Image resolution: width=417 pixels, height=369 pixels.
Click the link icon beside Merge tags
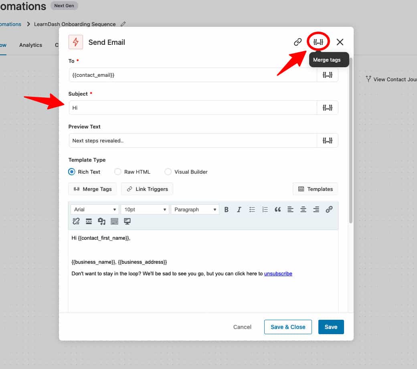coord(298,42)
